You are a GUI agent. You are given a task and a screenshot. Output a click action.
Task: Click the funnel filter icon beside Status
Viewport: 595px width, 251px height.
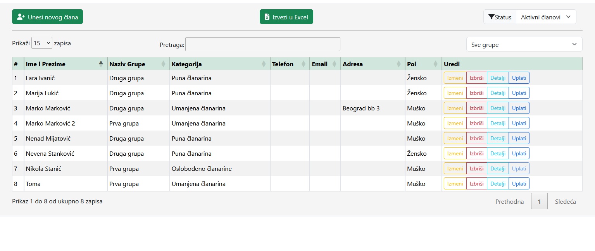491,17
